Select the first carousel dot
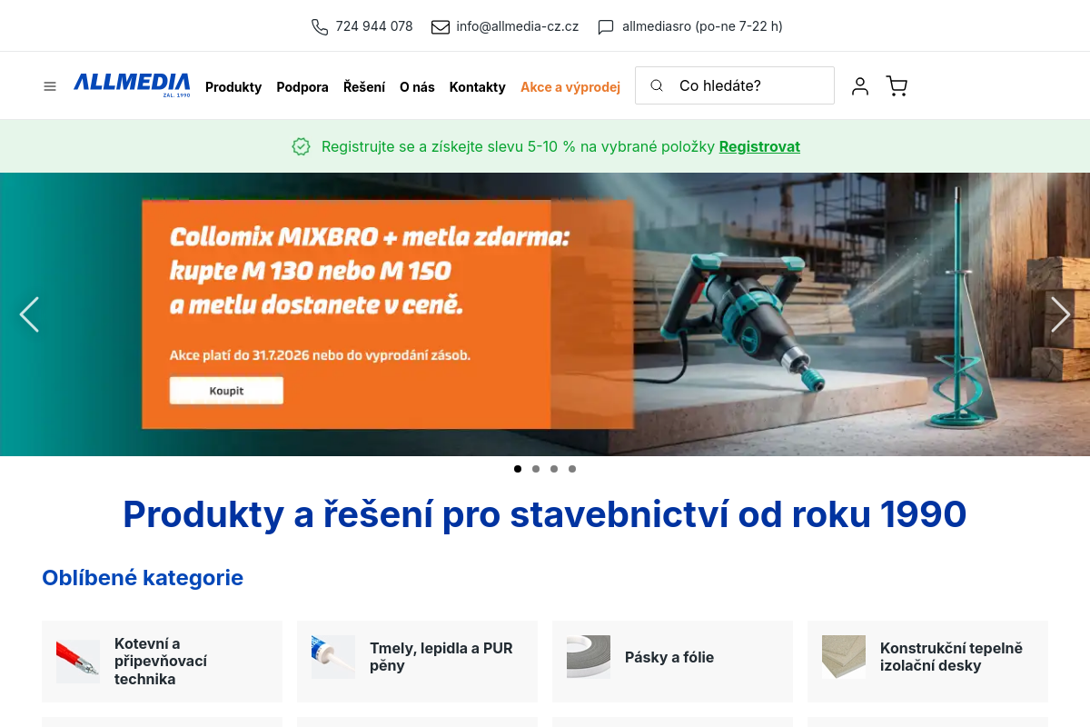Screen dimensions: 1090x727 click(518, 469)
